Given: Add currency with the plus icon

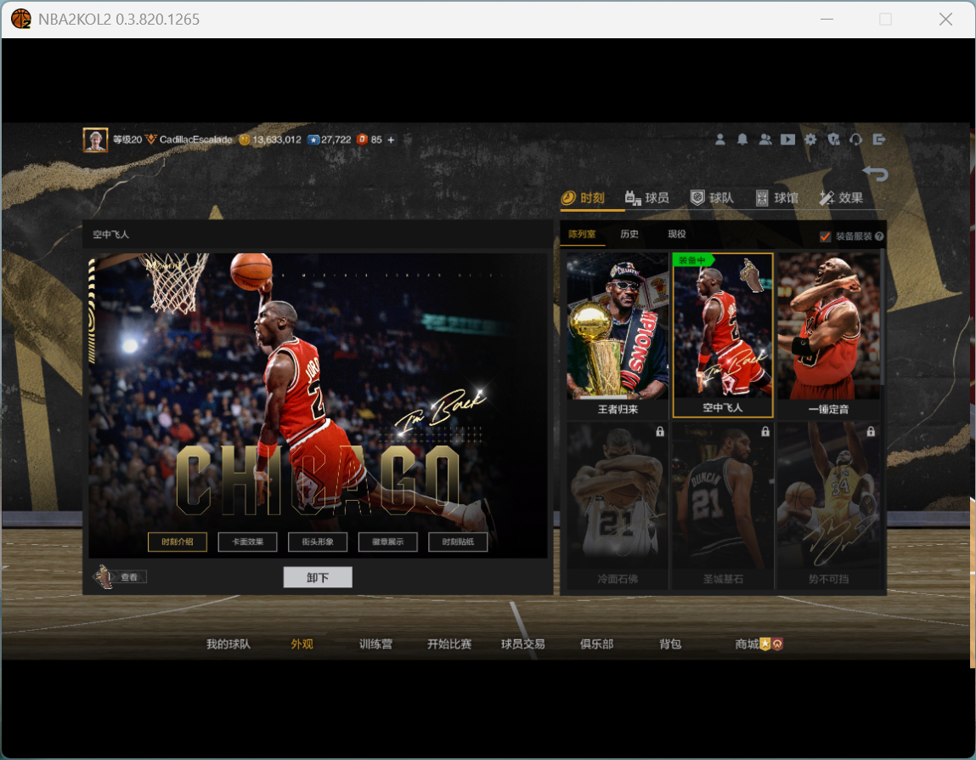Looking at the screenshot, I should coord(391,139).
